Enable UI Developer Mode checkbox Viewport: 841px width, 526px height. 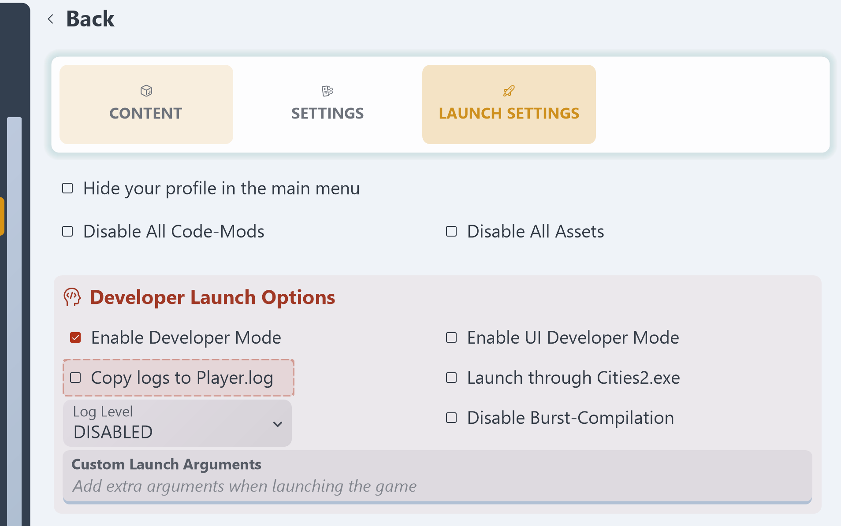pos(451,338)
